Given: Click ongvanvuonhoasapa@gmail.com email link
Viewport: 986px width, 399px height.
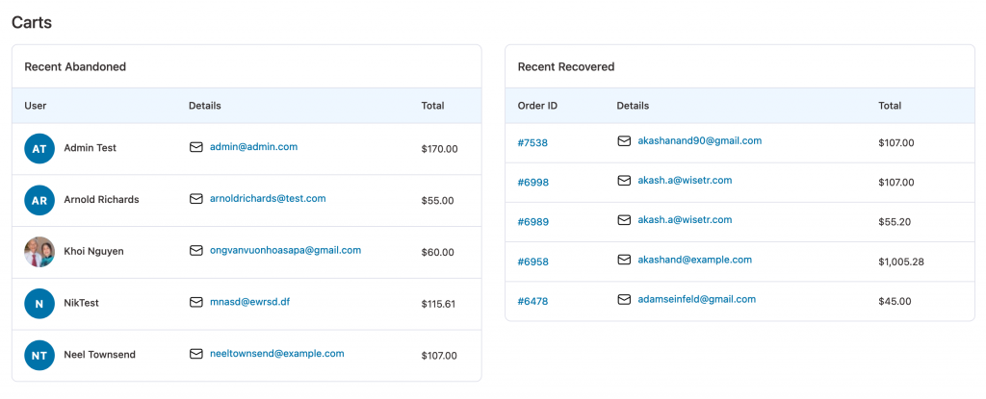Looking at the screenshot, I should click(285, 250).
